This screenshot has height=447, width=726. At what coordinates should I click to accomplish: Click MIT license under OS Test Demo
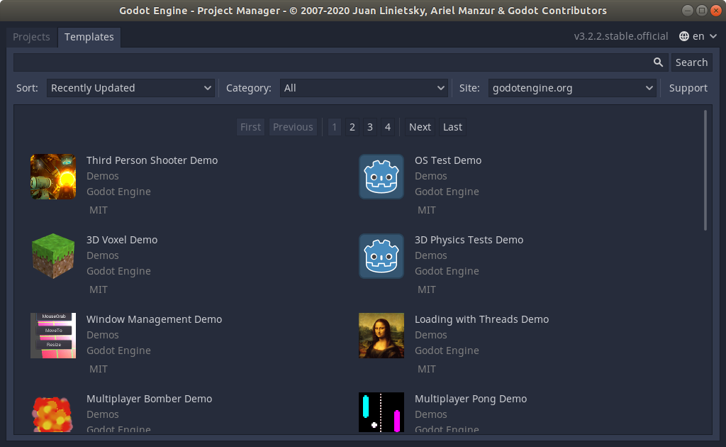point(426,210)
